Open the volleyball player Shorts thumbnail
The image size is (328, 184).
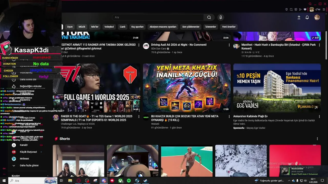coord(187,161)
